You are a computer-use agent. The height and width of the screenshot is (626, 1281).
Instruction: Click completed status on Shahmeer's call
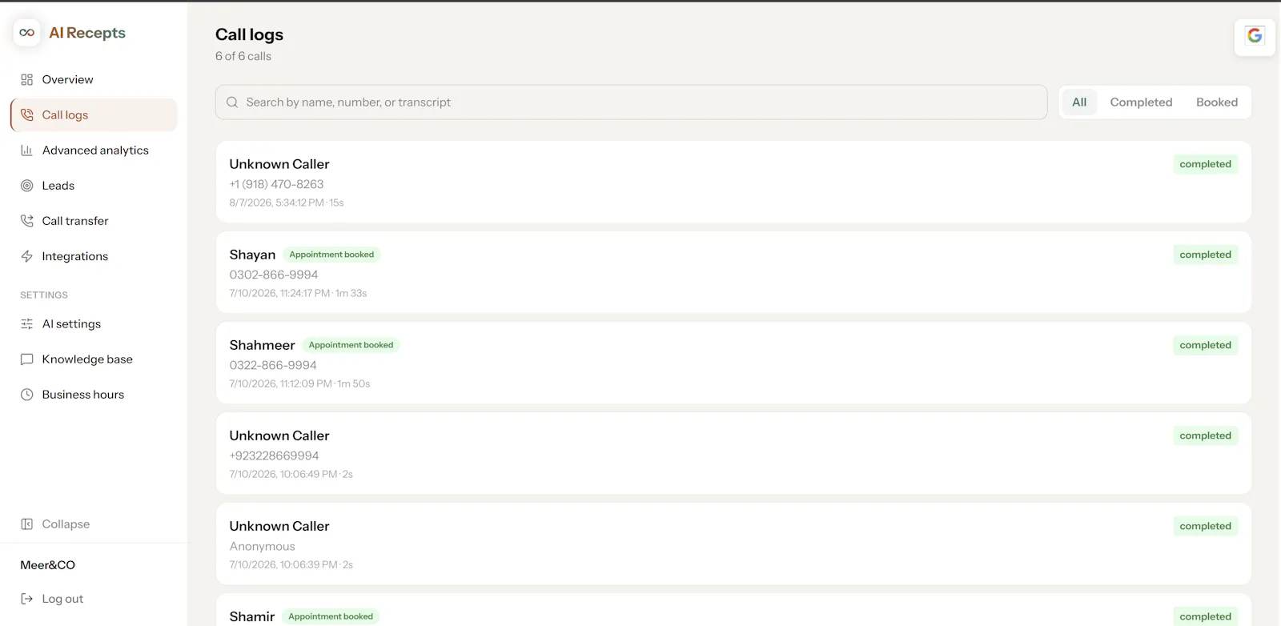click(x=1205, y=345)
